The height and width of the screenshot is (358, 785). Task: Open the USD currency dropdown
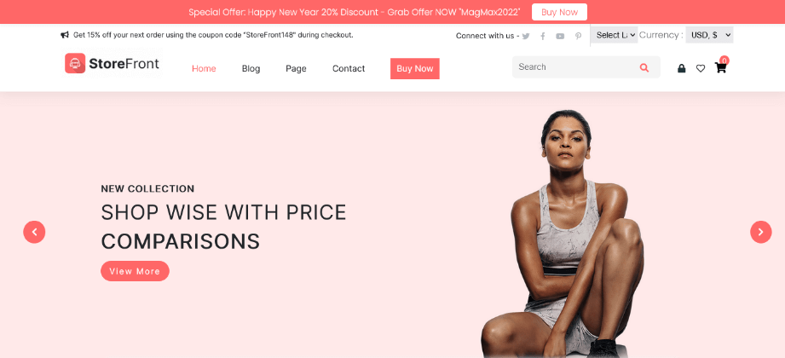[x=709, y=35]
